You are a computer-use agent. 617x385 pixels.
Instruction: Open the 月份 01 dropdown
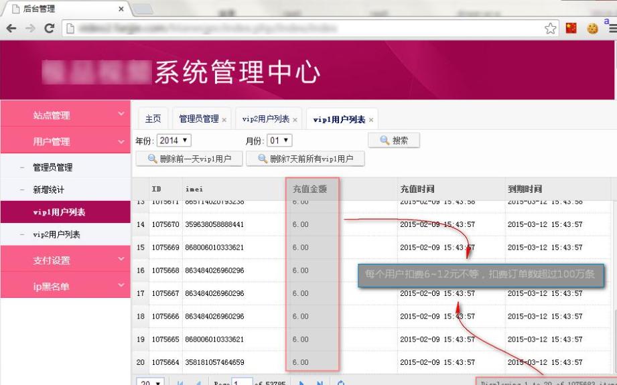(279, 141)
